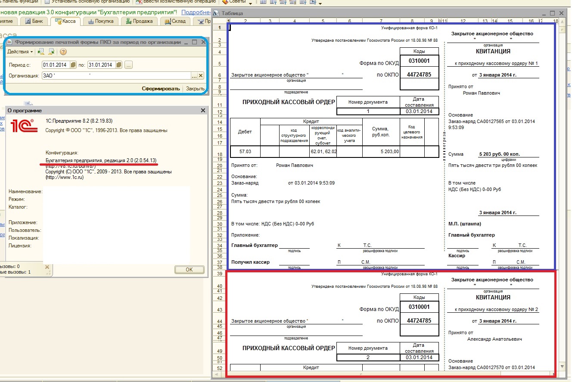Viewport: 572px width, 382px height.
Task: Click text 'Заказ-наряд СА00127570 от 03.01.2014'
Action: (x=491, y=367)
